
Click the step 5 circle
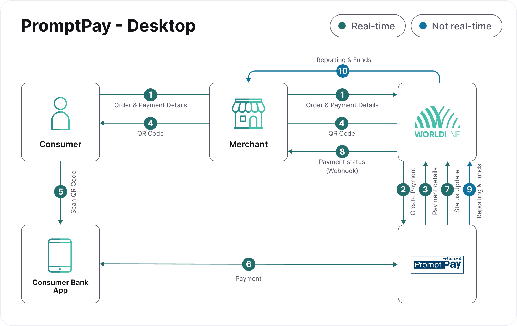[61, 191]
